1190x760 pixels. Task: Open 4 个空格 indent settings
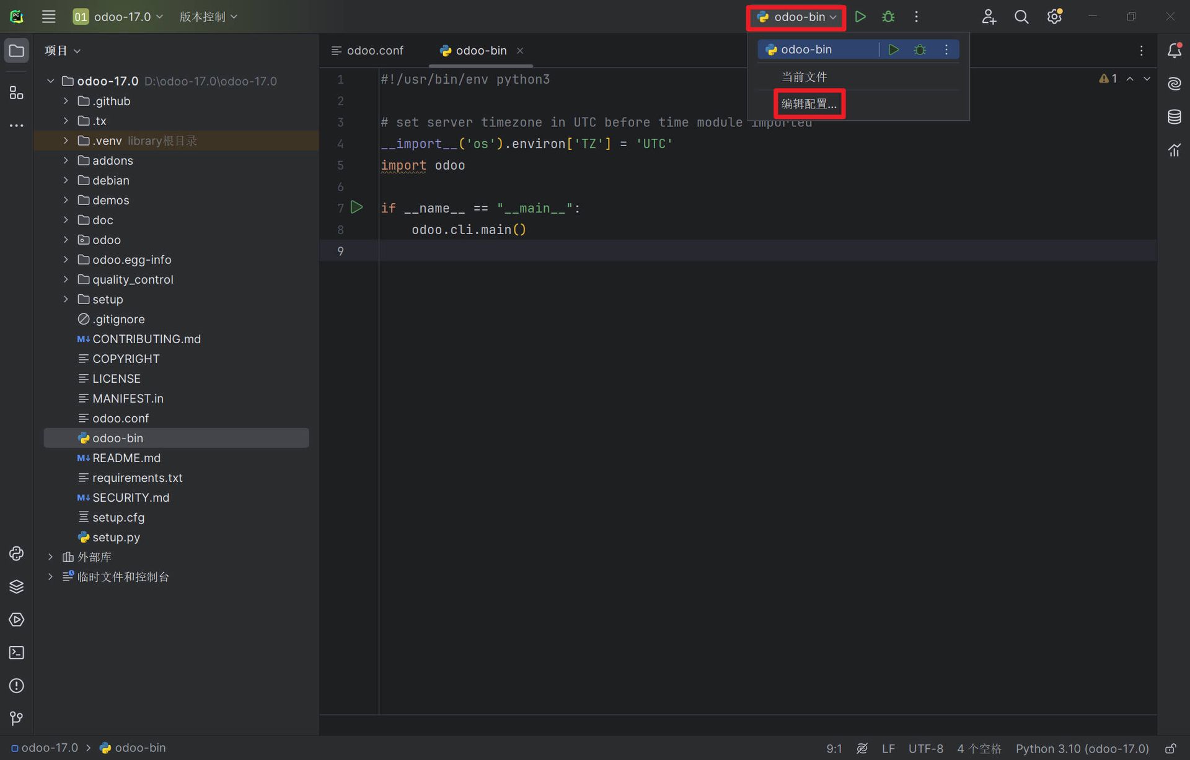[979, 749]
